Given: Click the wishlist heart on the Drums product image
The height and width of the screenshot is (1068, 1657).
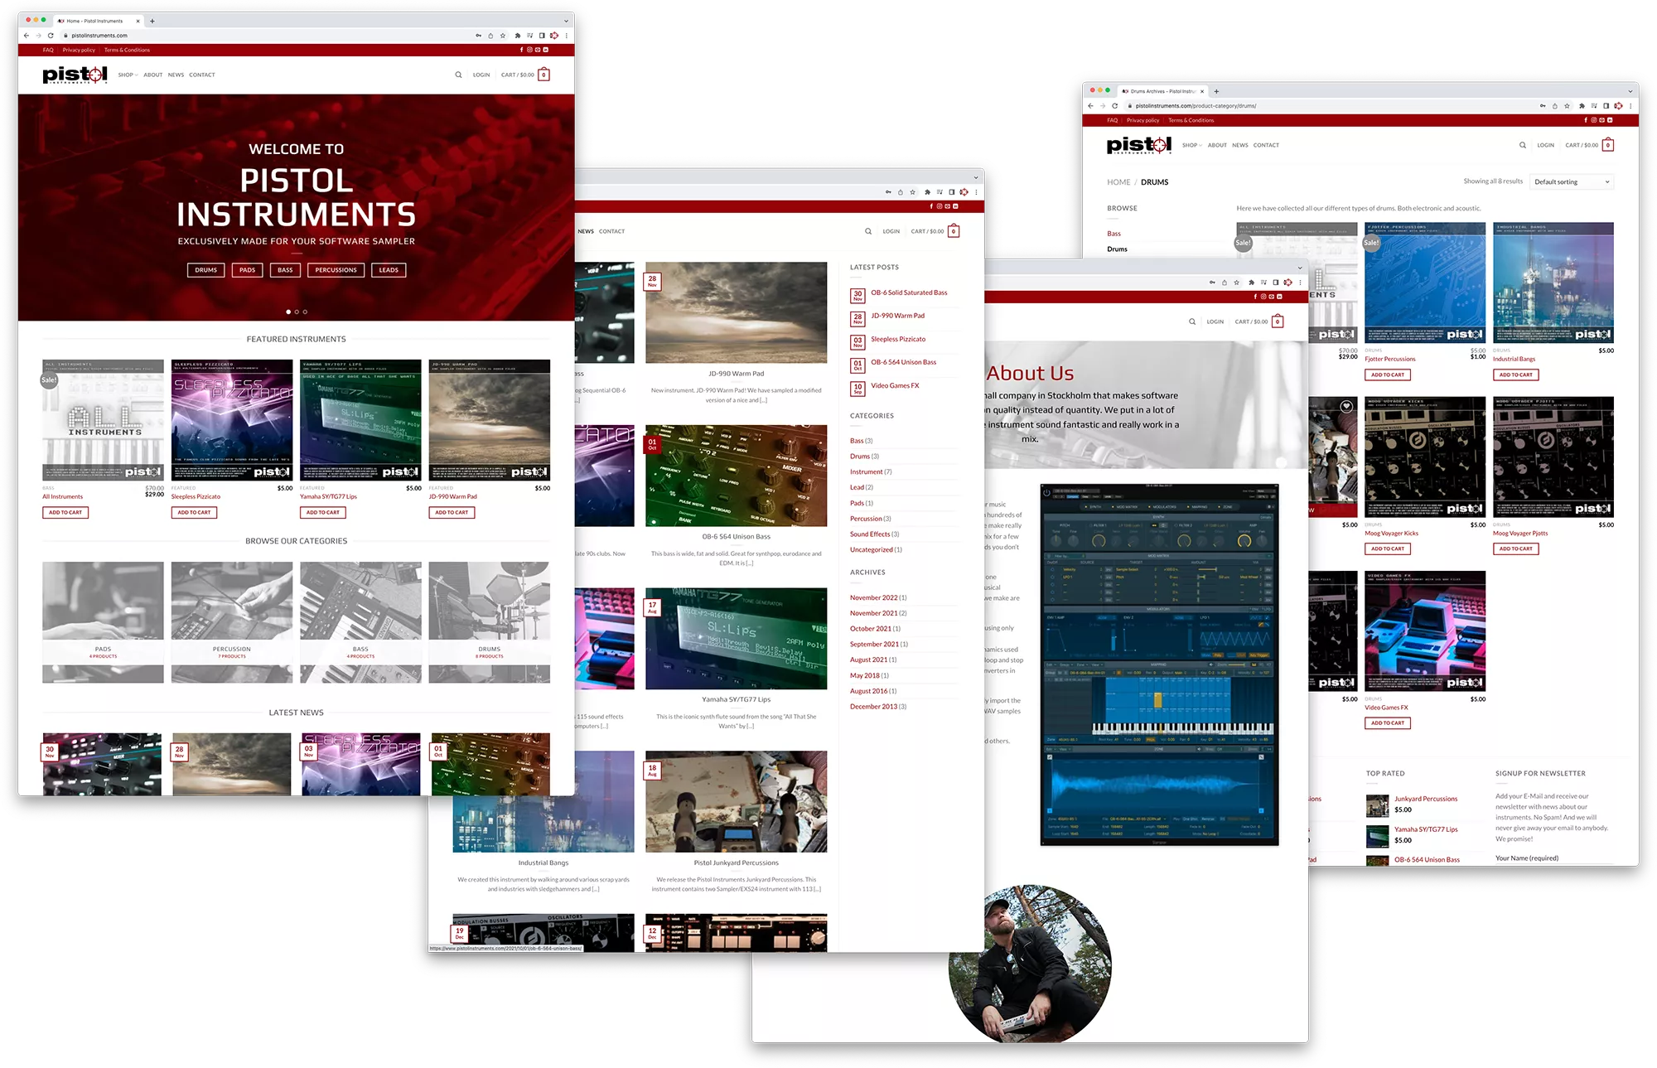Looking at the screenshot, I should pos(1347,406).
